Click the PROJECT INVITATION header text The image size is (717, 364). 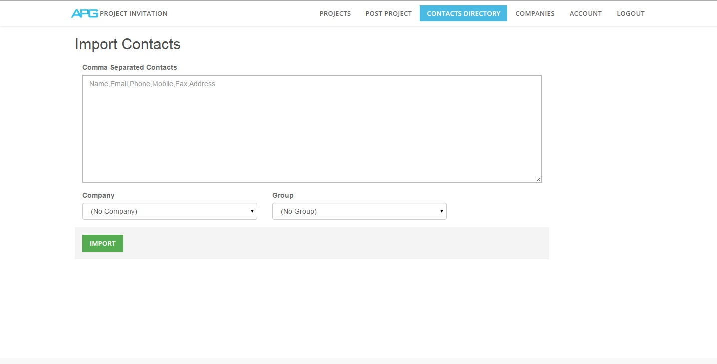133,13
